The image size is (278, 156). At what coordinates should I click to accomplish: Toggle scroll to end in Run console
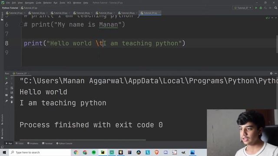pyautogui.click(x=12, y=92)
